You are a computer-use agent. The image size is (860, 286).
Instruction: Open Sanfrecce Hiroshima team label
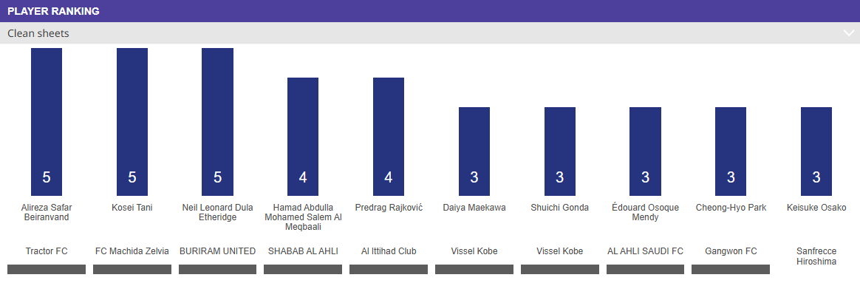click(816, 256)
